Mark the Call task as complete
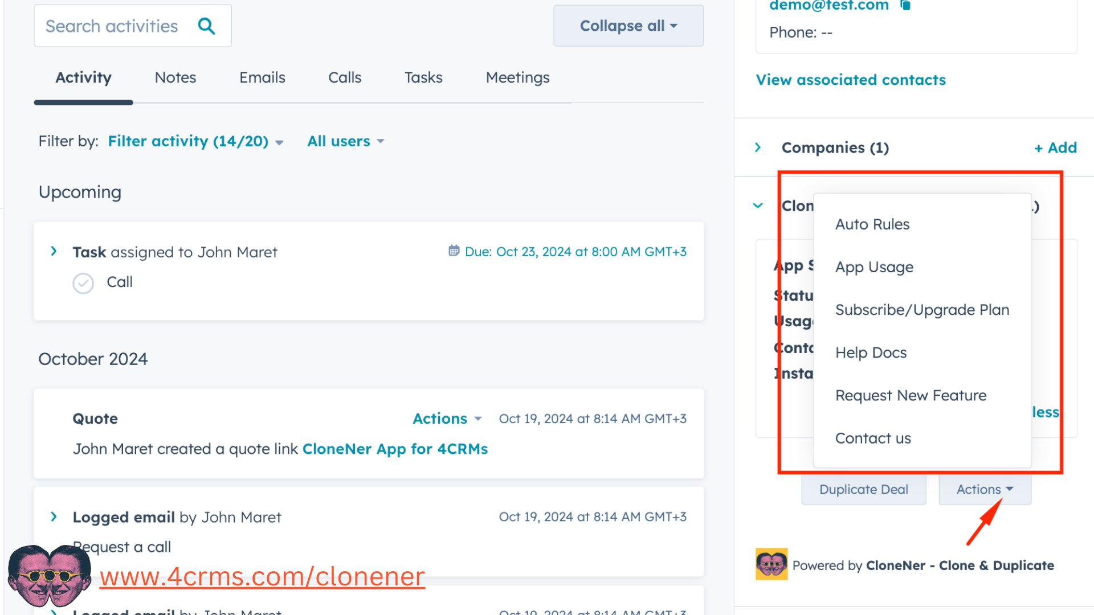The image size is (1094, 615). click(83, 283)
